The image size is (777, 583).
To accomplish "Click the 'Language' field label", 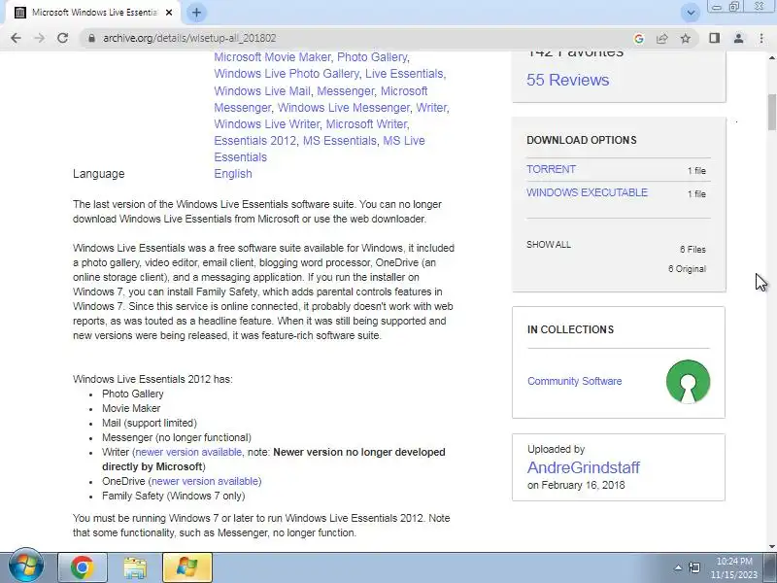I will (99, 174).
